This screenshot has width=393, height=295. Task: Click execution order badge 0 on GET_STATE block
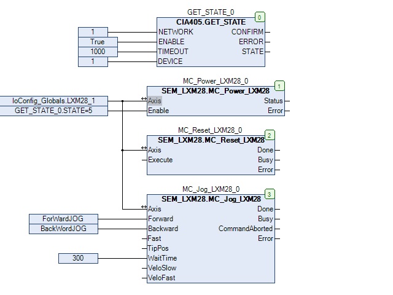tap(260, 17)
